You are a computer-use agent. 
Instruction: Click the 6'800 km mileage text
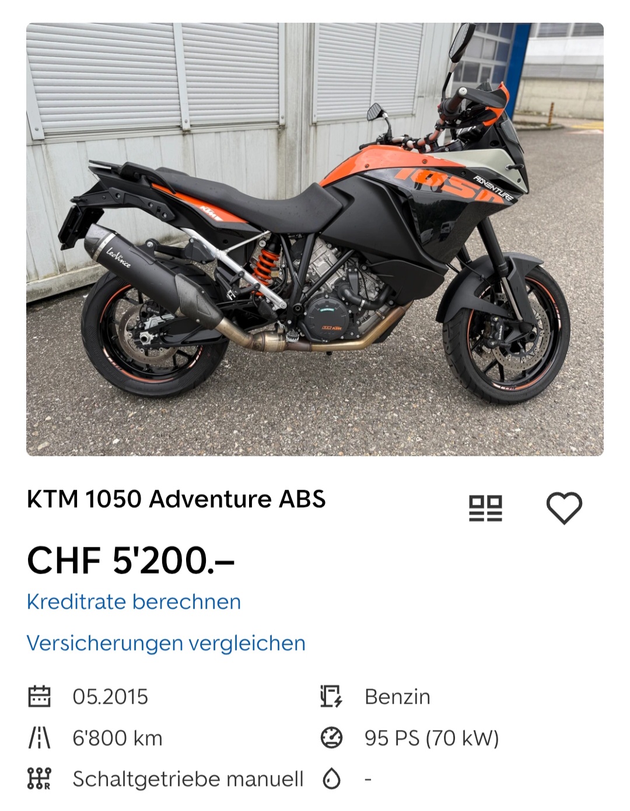[x=117, y=738]
